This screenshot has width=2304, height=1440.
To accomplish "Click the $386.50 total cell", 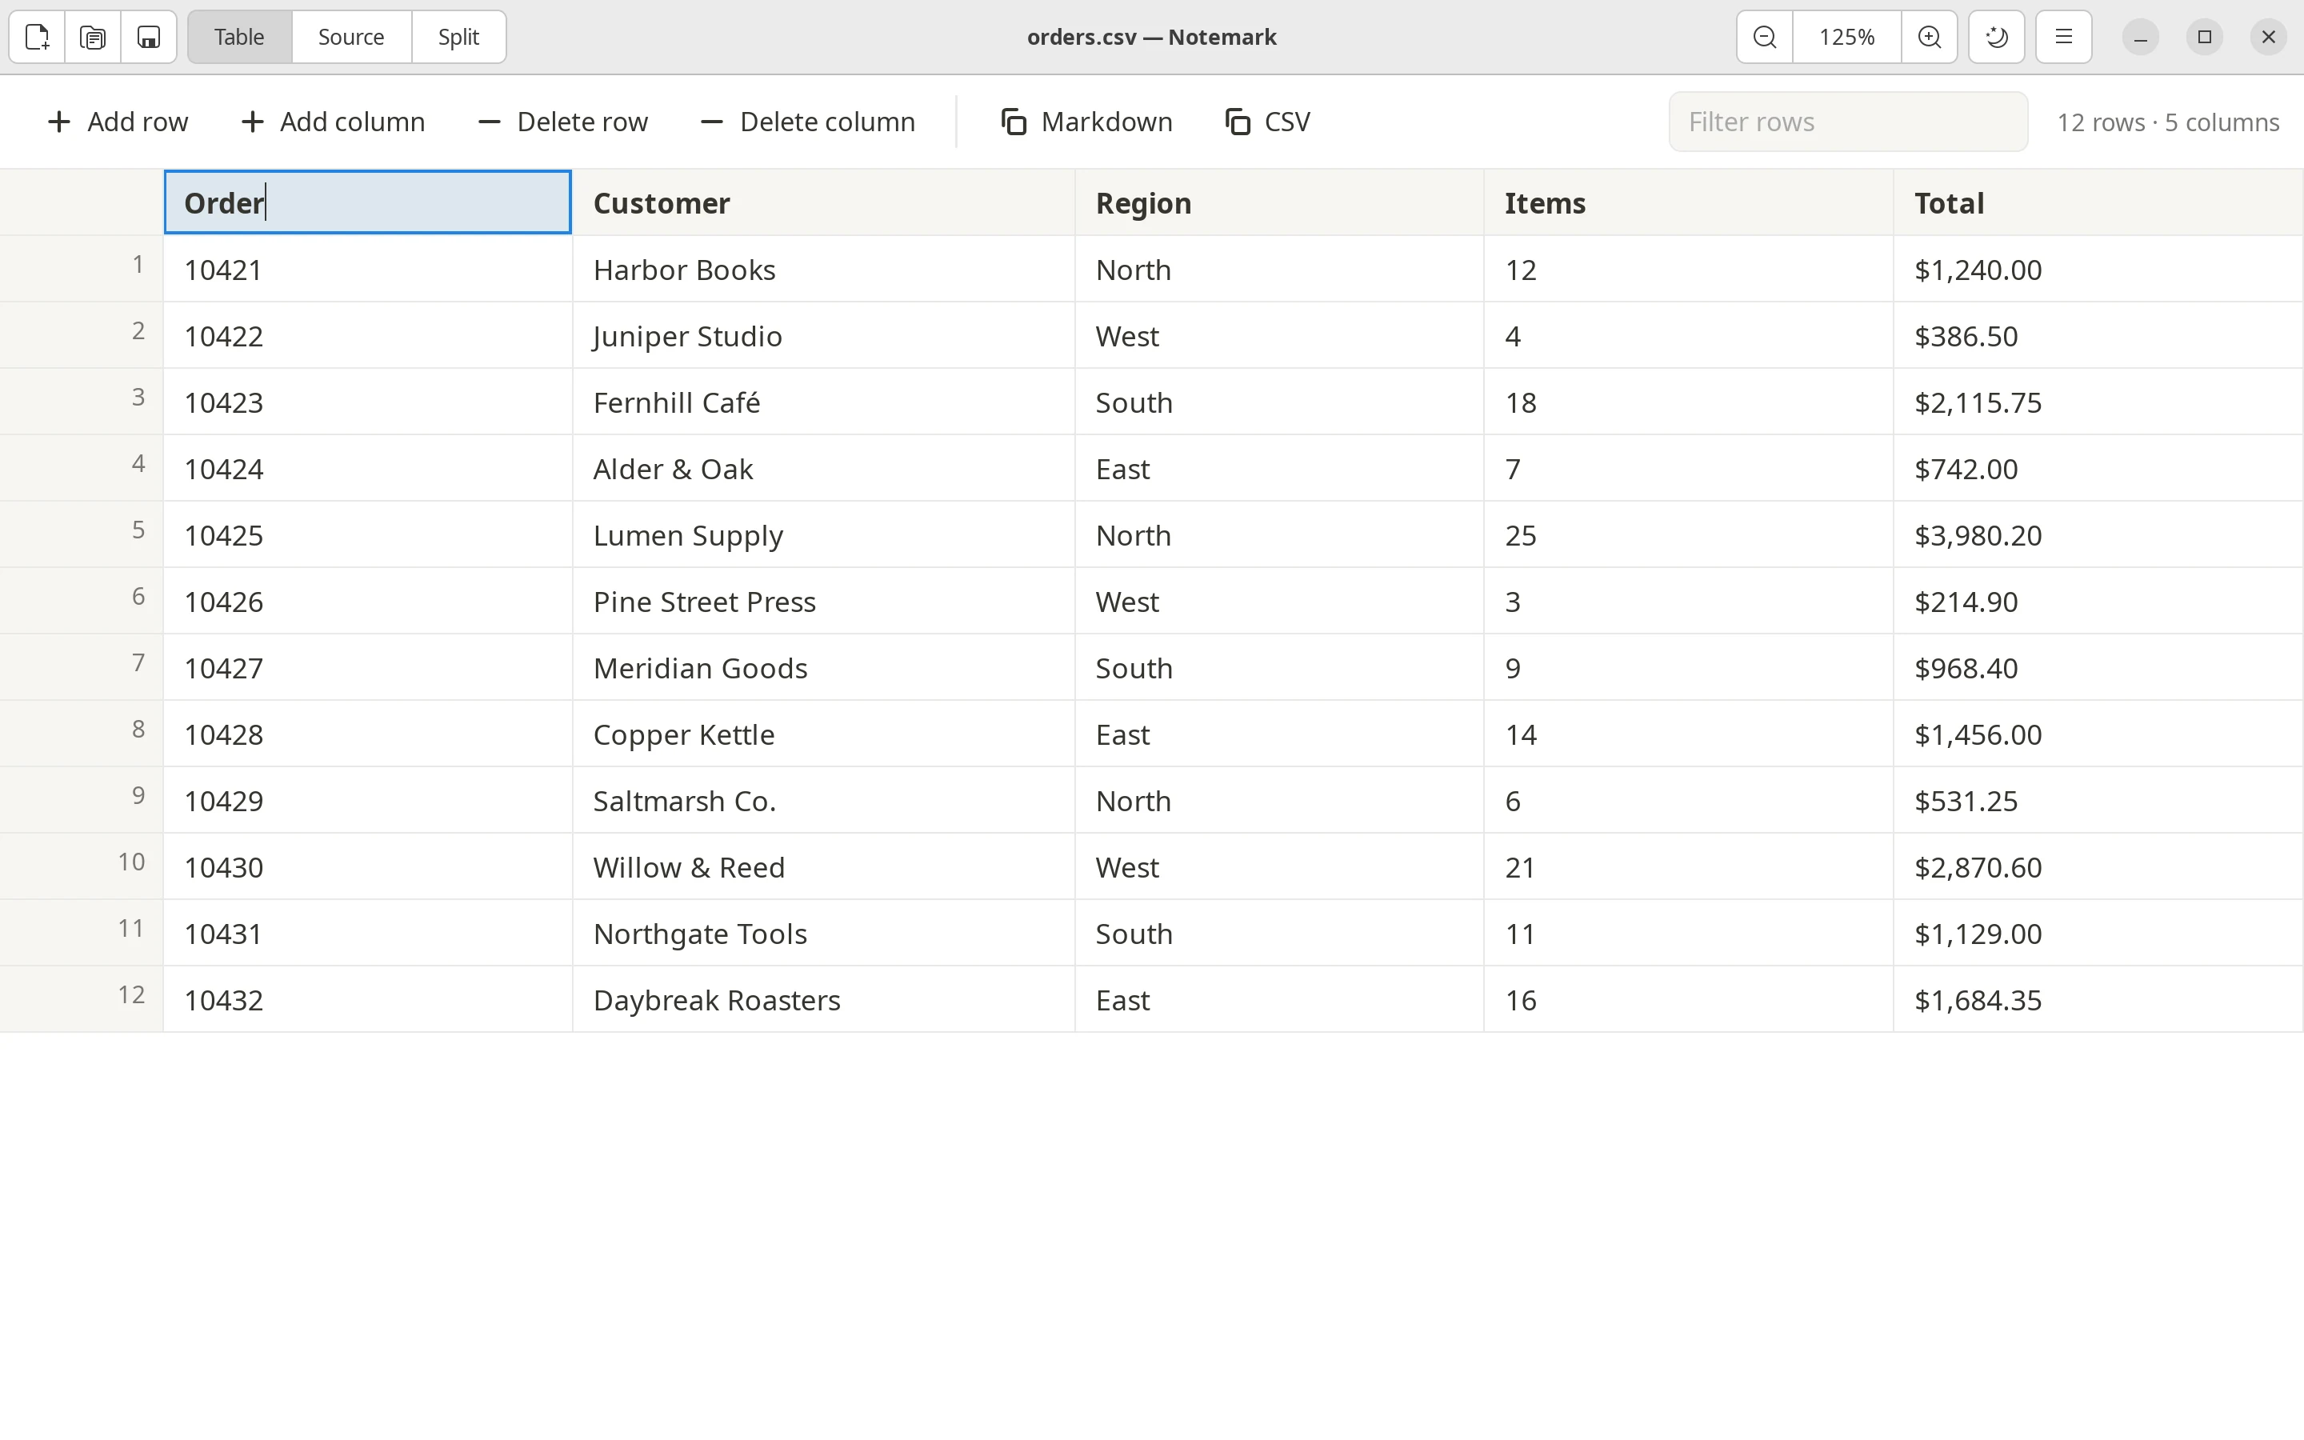I will [2098, 336].
